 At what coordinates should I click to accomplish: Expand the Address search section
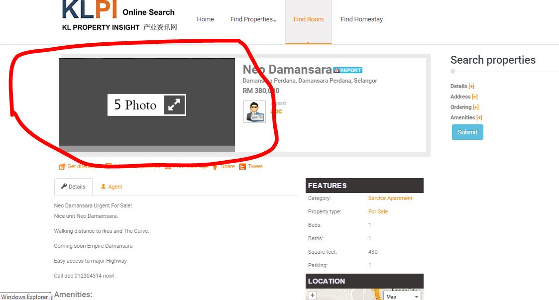pyautogui.click(x=474, y=97)
